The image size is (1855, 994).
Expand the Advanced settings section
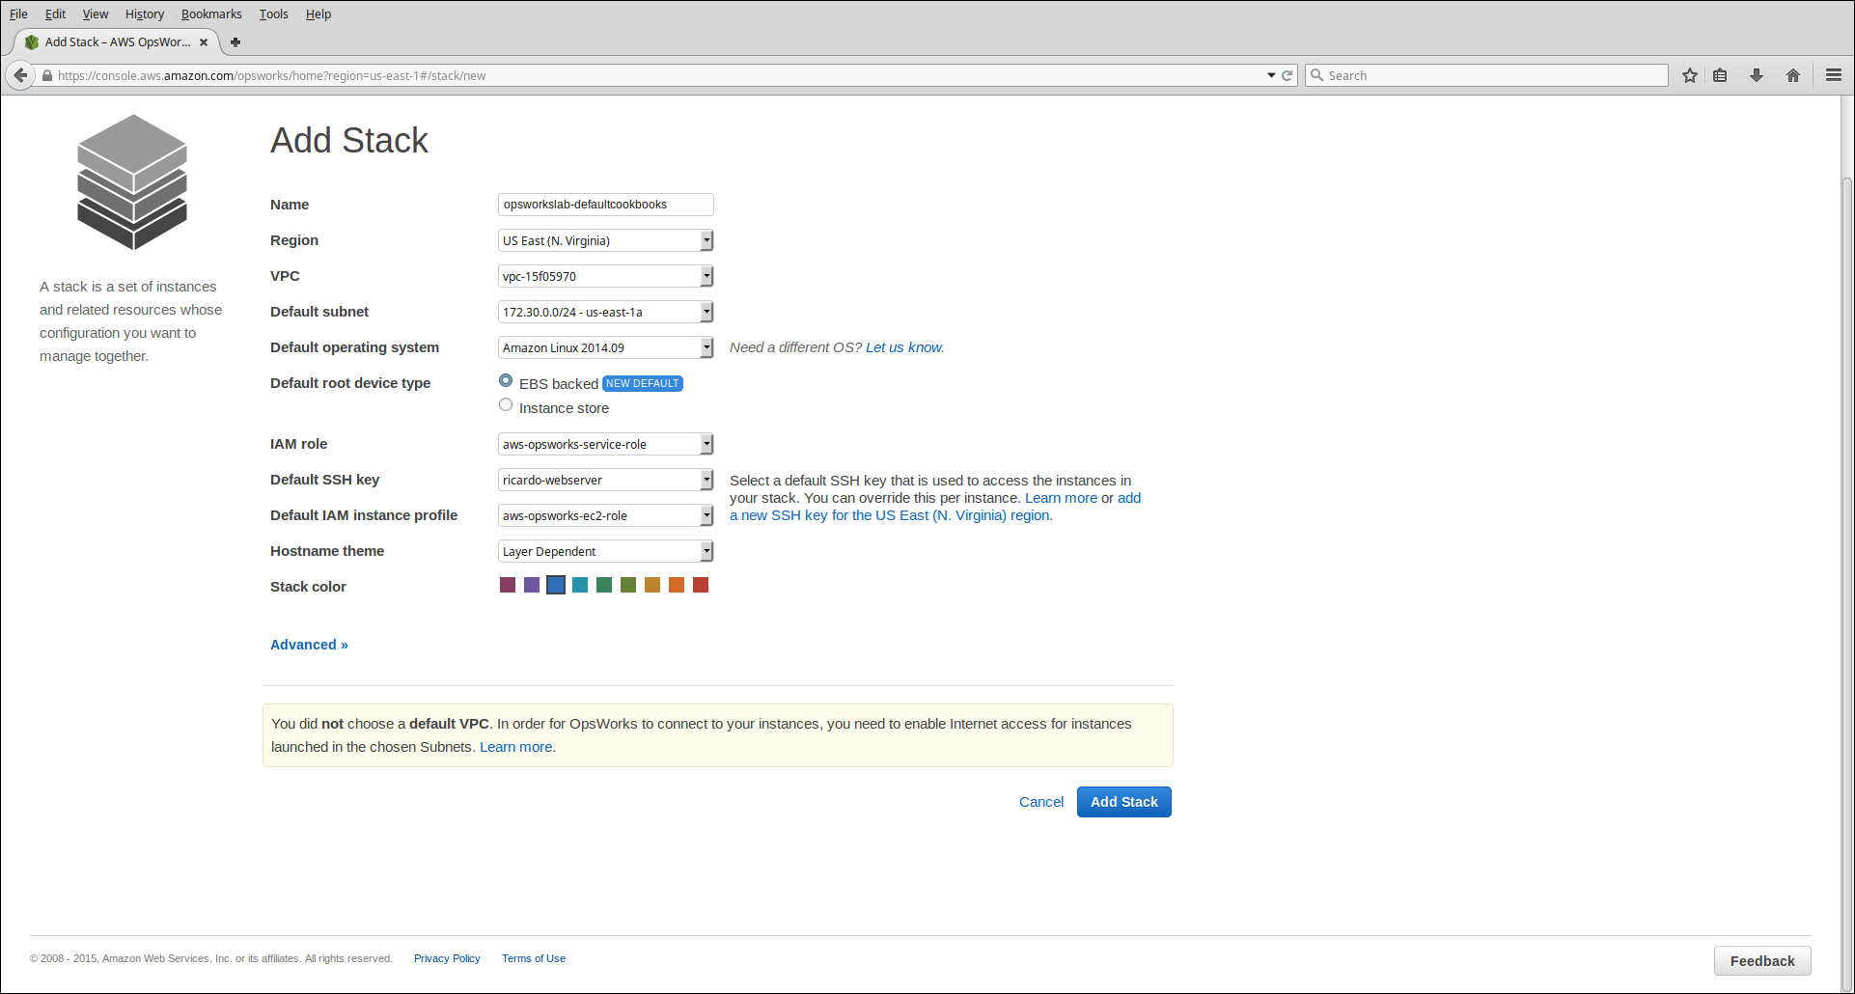click(309, 645)
